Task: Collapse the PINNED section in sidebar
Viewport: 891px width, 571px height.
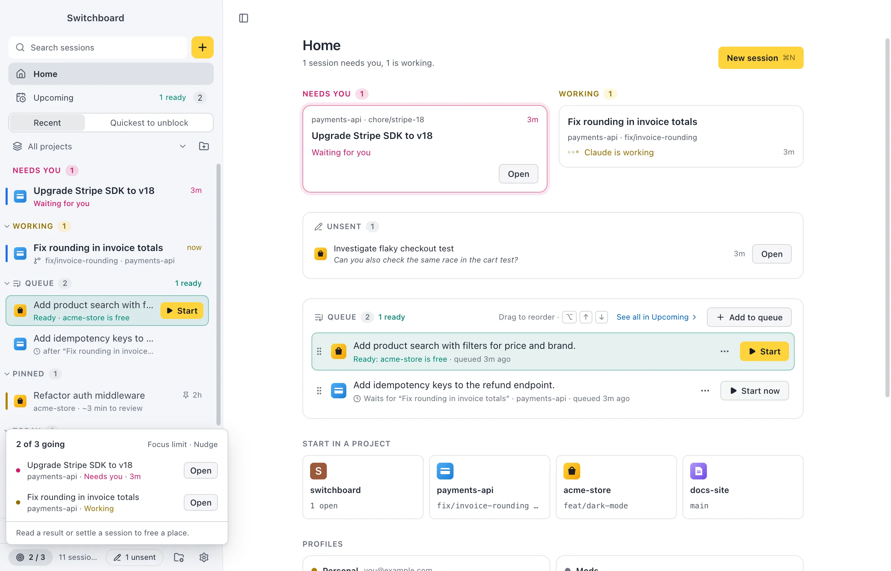Action: (7, 373)
